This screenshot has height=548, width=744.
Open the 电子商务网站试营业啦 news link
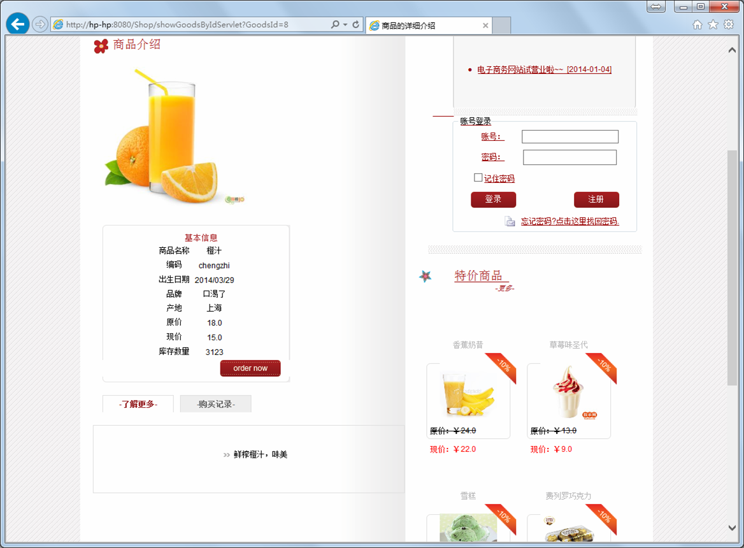coord(544,69)
